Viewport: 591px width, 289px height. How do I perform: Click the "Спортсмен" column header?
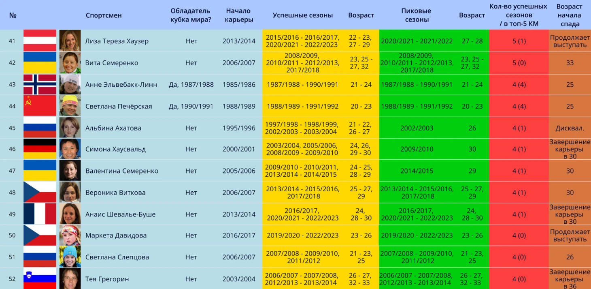104,15
